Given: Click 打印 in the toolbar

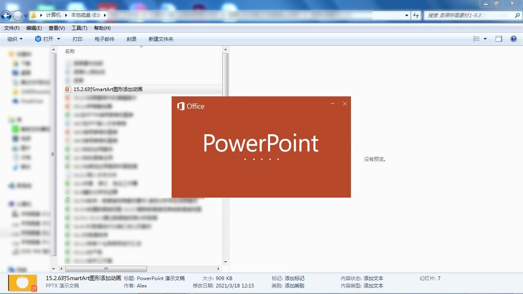Looking at the screenshot, I should click(x=78, y=39).
